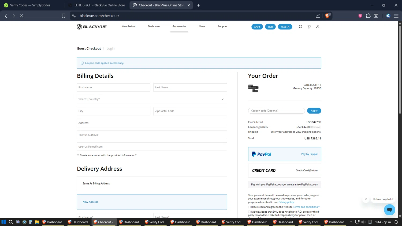
Task: Click the BlackVue logo
Action: (92, 27)
